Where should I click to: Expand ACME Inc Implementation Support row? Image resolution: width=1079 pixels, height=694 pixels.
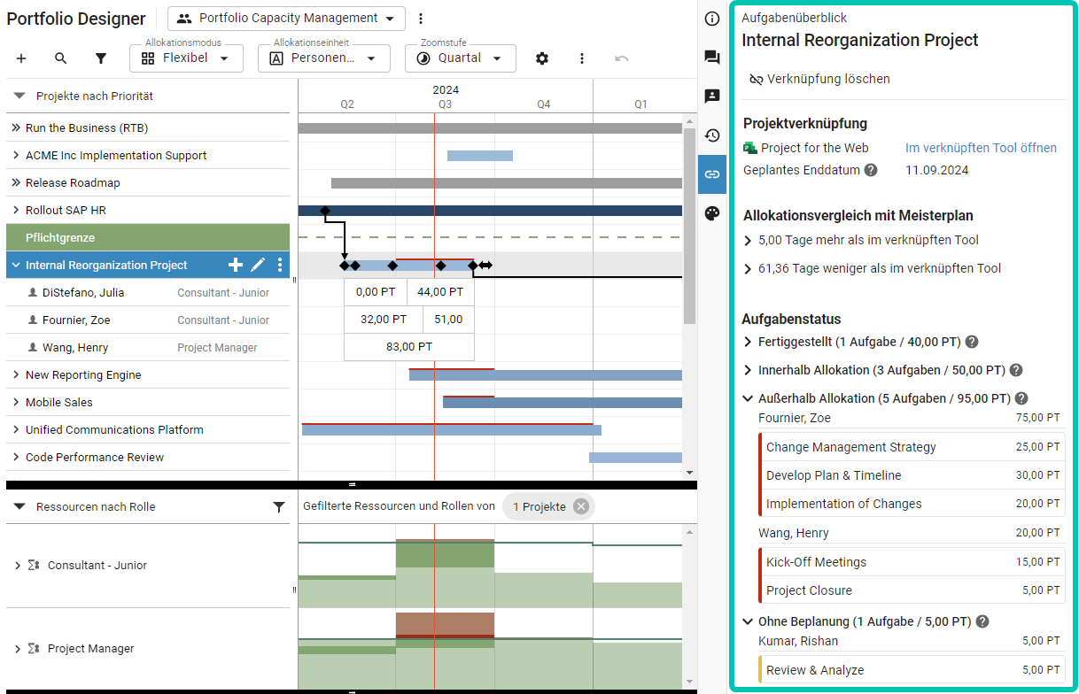coord(16,155)
